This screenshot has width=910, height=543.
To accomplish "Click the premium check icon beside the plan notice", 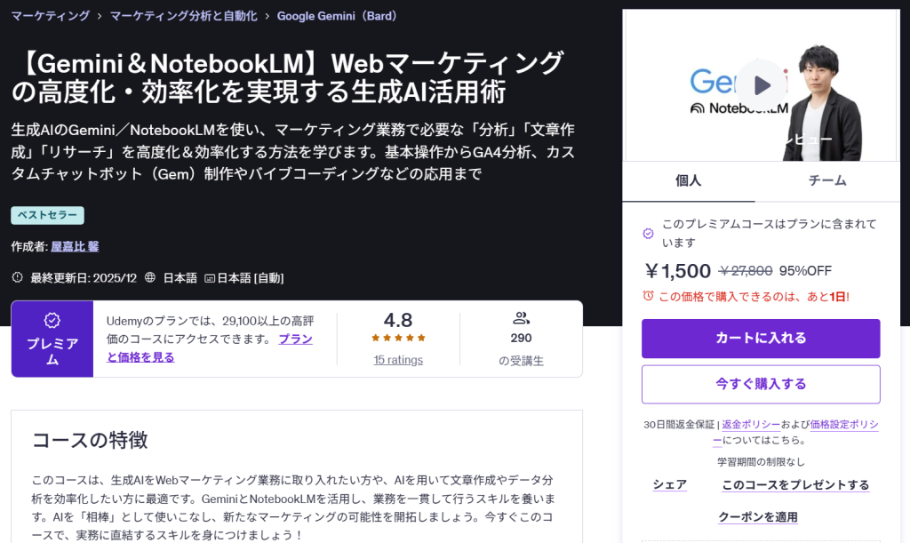I will (649, 234).
